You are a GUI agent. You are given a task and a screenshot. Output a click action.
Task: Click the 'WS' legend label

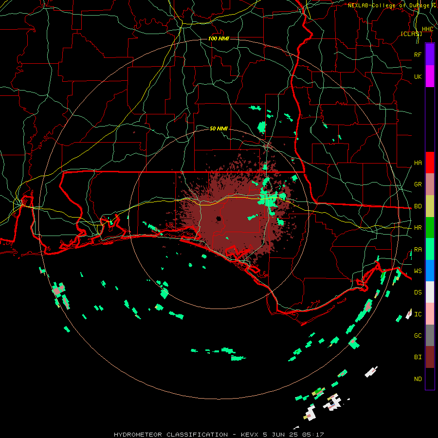click(x=418, y=271)
